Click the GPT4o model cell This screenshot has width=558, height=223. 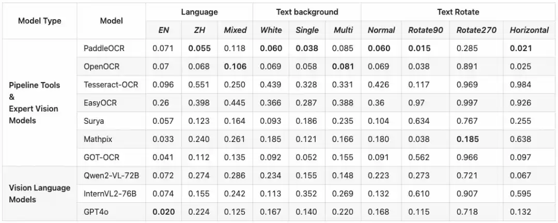97,212
